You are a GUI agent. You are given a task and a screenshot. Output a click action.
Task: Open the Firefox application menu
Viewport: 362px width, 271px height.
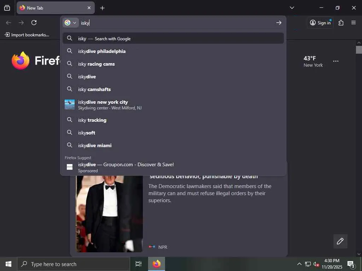(353, 23)
